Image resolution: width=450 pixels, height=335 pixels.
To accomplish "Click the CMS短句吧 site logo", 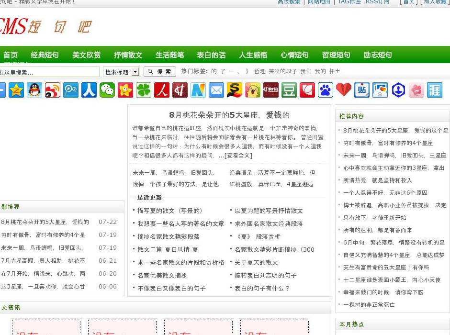I will pos(46,26).
